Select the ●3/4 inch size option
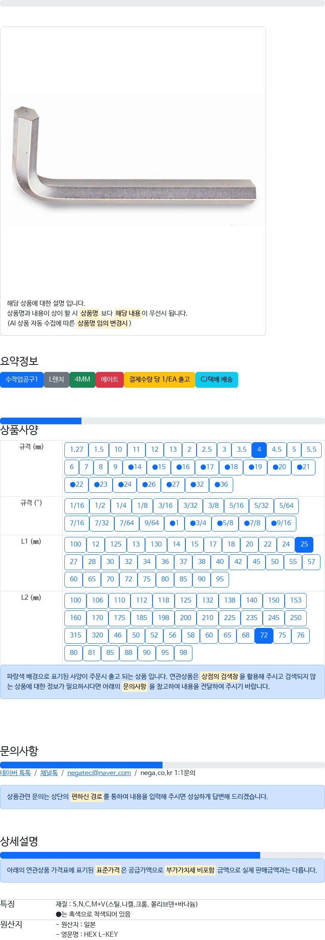The height and width of the screenshot is (940, 325). pos(198,523)
